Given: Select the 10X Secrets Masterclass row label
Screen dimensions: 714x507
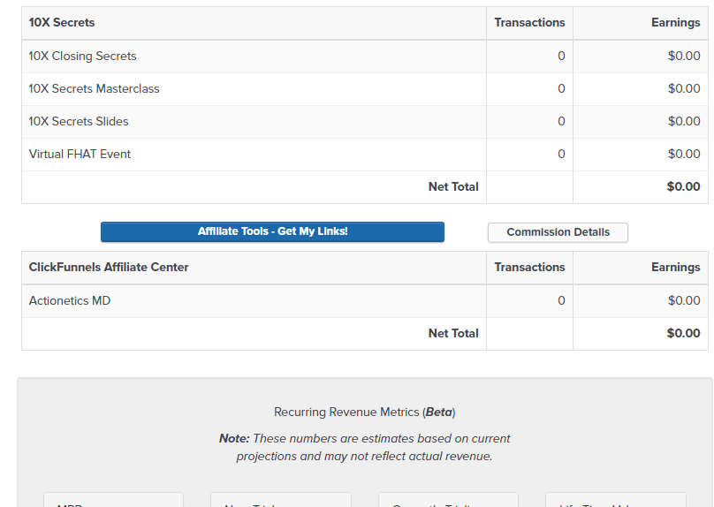Looking at the screenshot, I should click(x=94, y=88).
